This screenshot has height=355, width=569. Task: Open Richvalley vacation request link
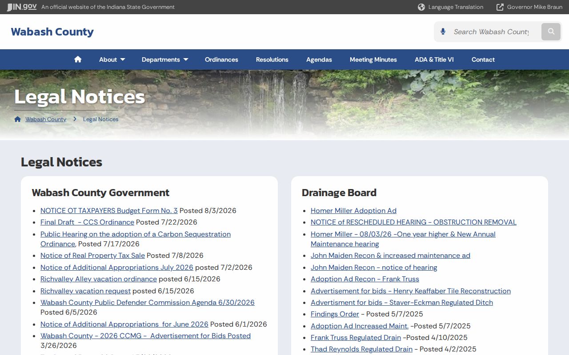(x=85, y=291)
